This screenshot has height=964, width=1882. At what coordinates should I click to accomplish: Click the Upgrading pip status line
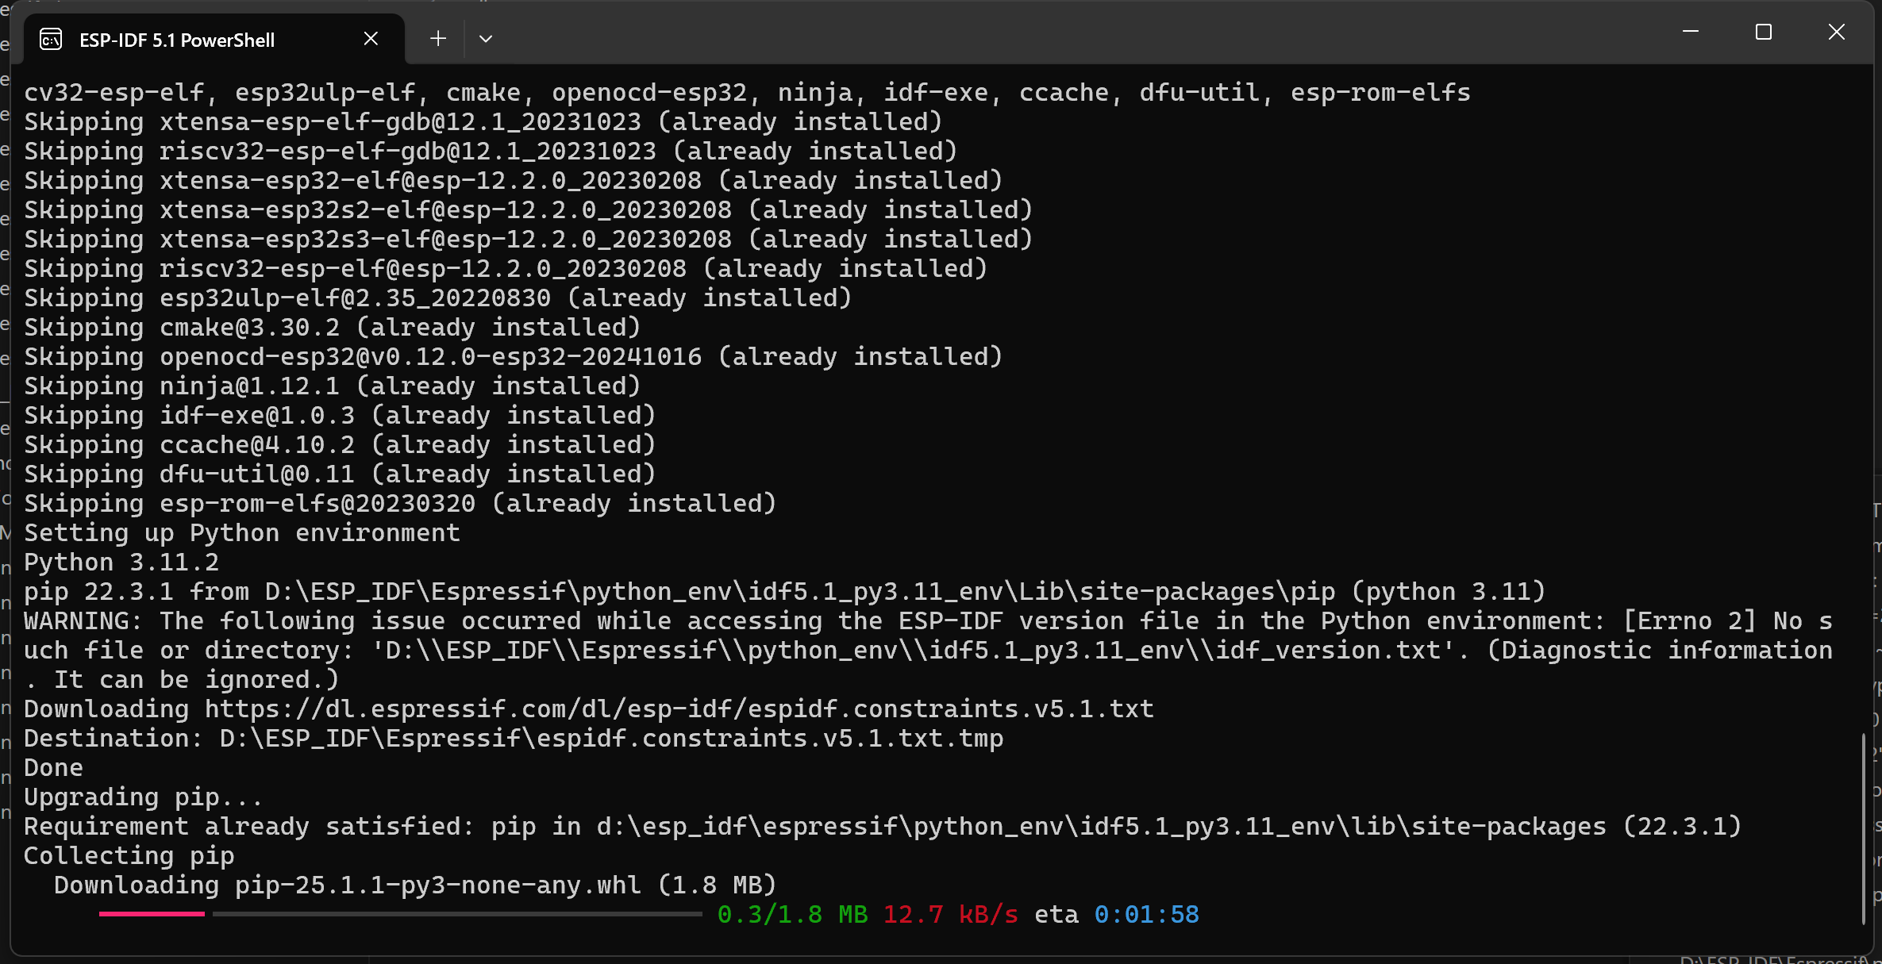click(x=143, y=797)
